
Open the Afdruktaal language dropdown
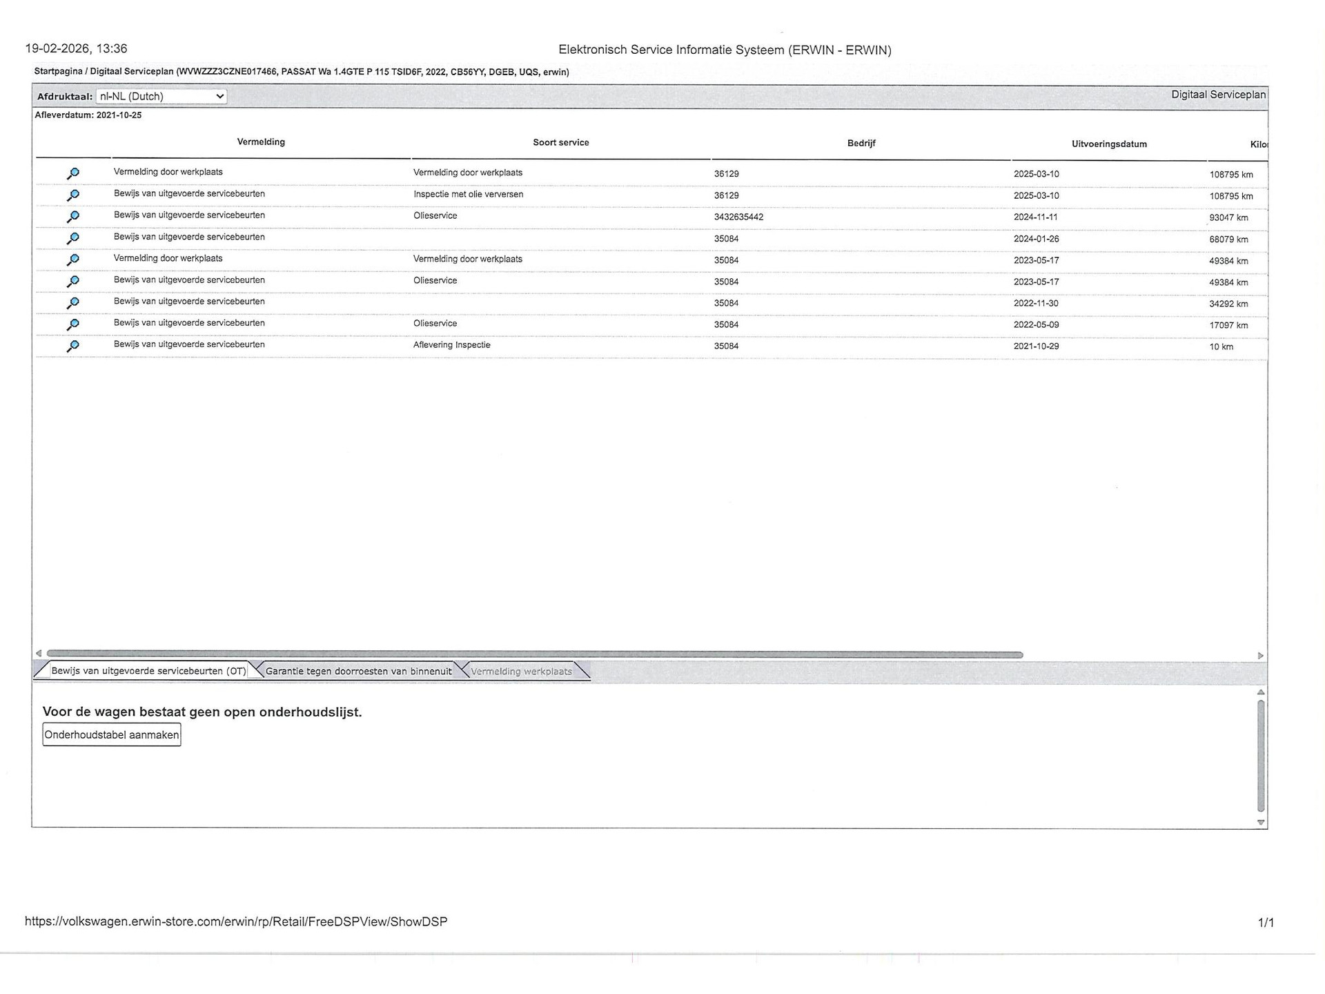[161, 97]
